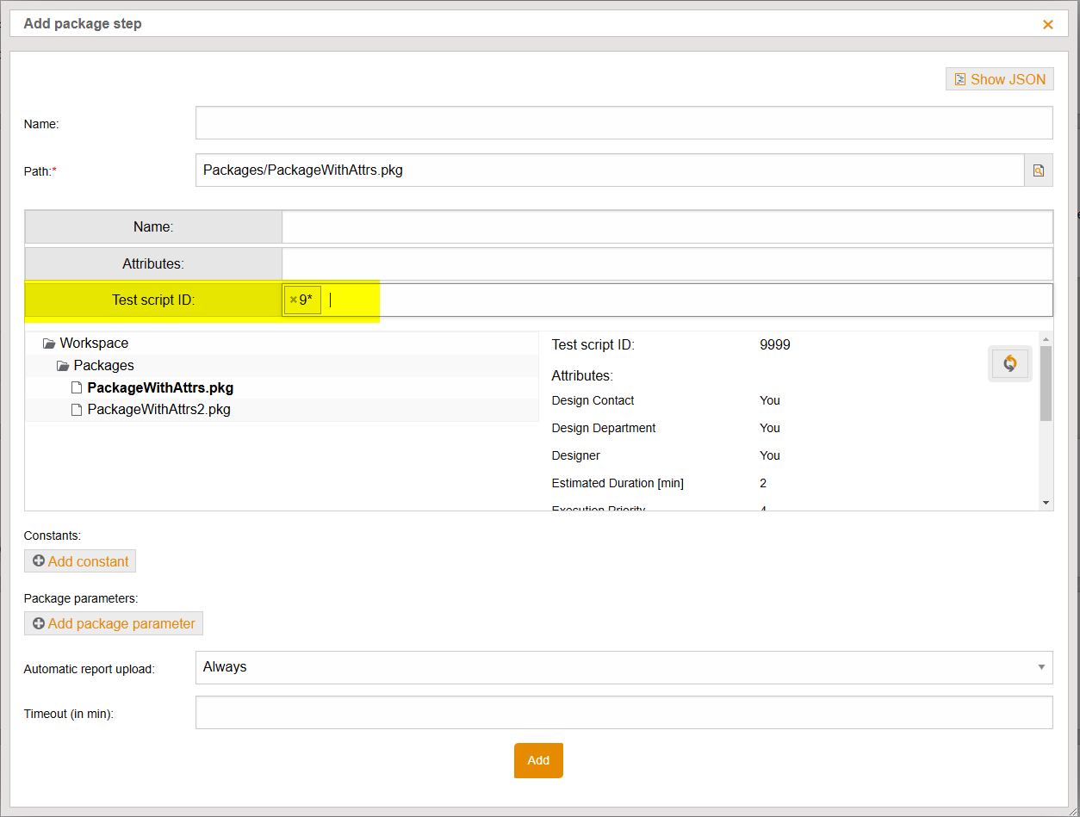
Task: Click the file browse icon beside the Path field
Action: click(1039, 170)
